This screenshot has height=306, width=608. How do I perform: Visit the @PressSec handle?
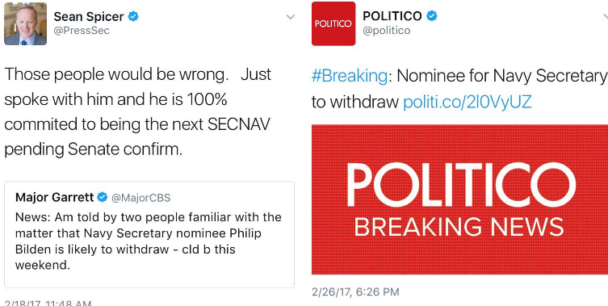click(x=82, y=31)
